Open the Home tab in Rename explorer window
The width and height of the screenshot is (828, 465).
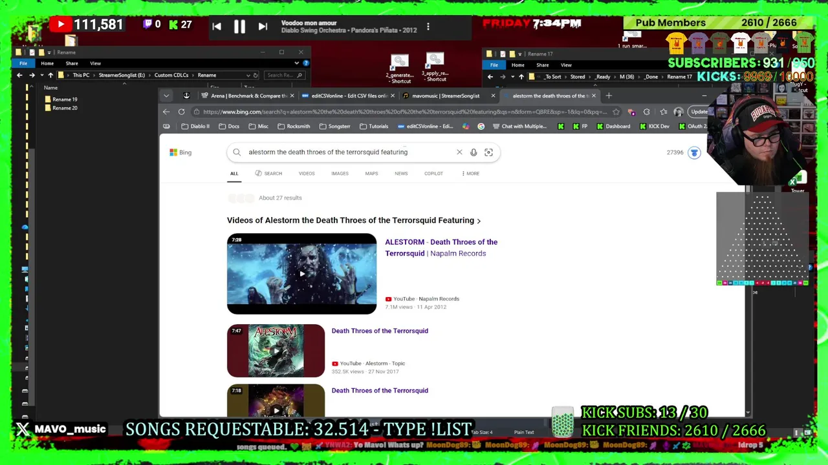pos(47,63)
